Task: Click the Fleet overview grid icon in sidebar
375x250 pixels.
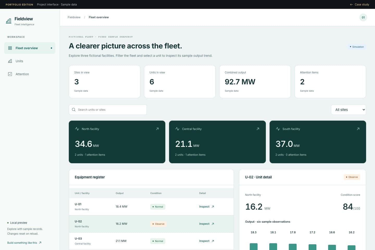Action: [10, 48]
